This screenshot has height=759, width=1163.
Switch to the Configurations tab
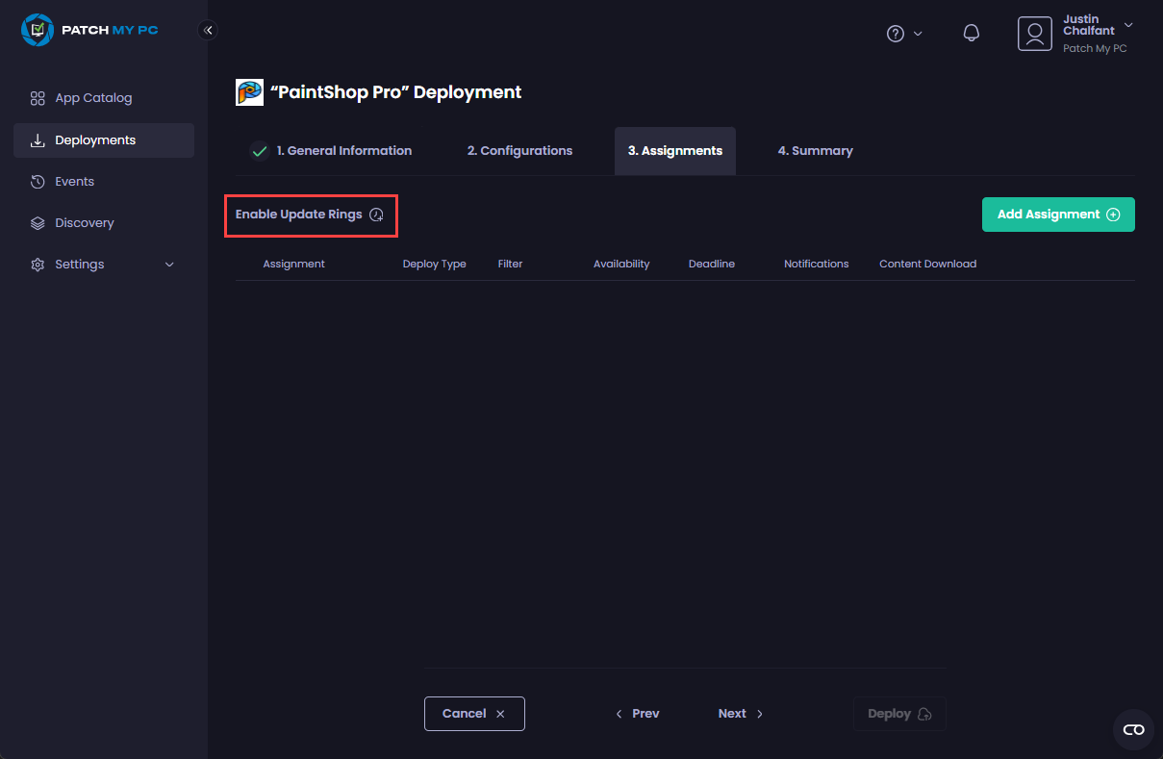(x=519, y=151)
